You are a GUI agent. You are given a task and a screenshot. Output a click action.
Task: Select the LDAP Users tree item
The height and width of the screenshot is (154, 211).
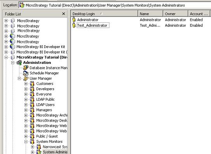45,105
